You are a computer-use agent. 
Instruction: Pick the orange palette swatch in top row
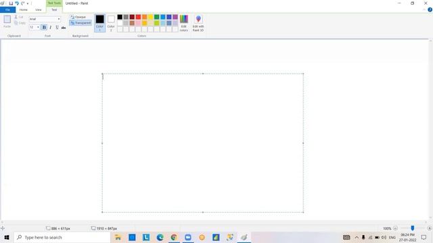(x=144, y=17)
